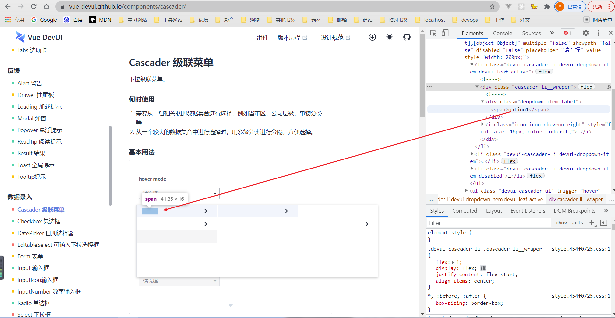615x318 pixels.
Task: Open the Checkbox 复选框 sidebar link
Action: 39,221
